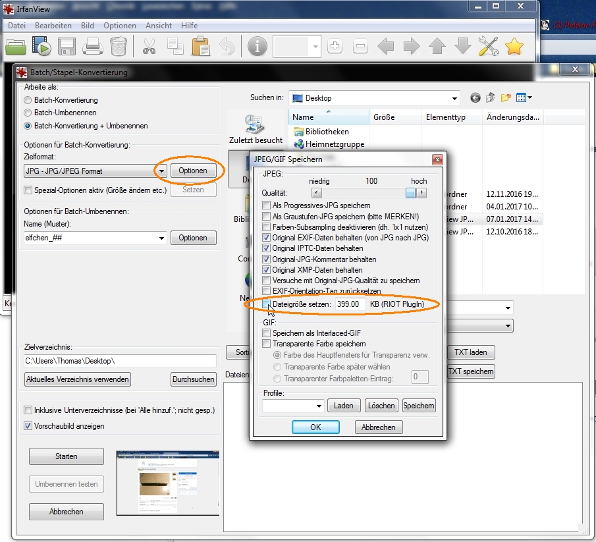Screen dimensions: 596x542
Task: Expand the Name (Muster) elfchen_## dropdown
Action: click(161, 238)
